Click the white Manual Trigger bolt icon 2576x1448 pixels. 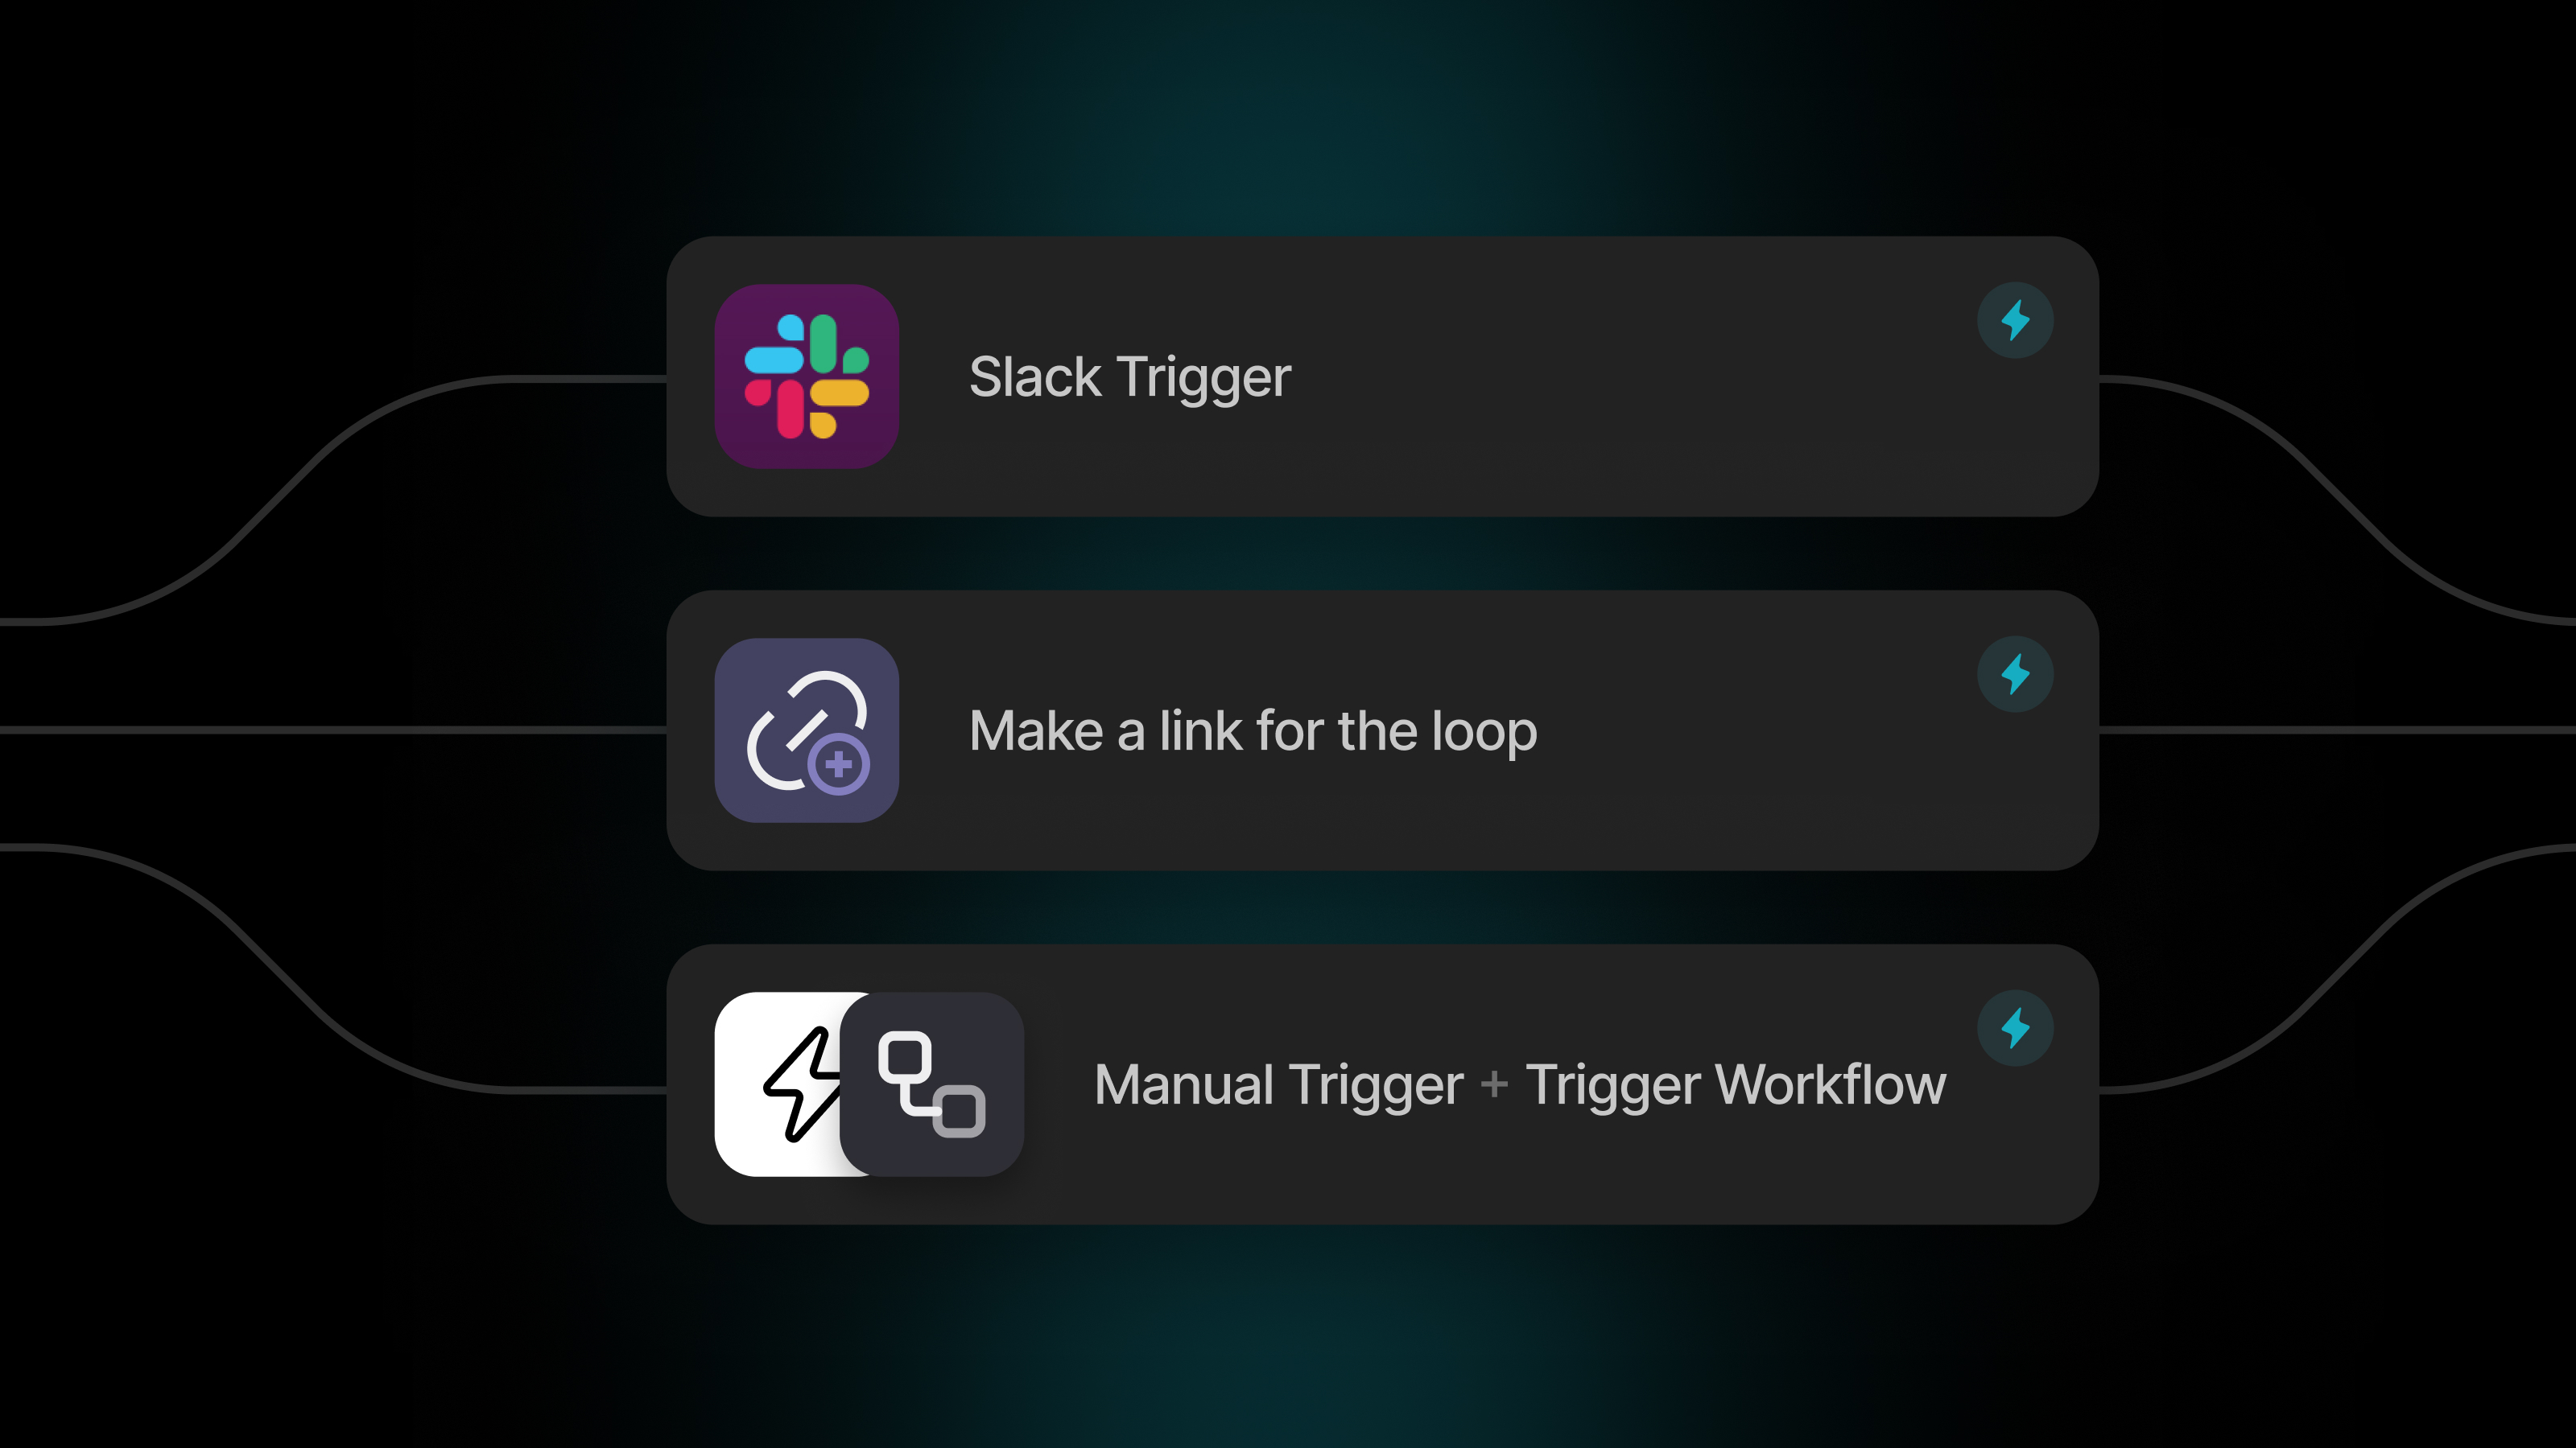pyautogui.click(x=790, y=1084)
